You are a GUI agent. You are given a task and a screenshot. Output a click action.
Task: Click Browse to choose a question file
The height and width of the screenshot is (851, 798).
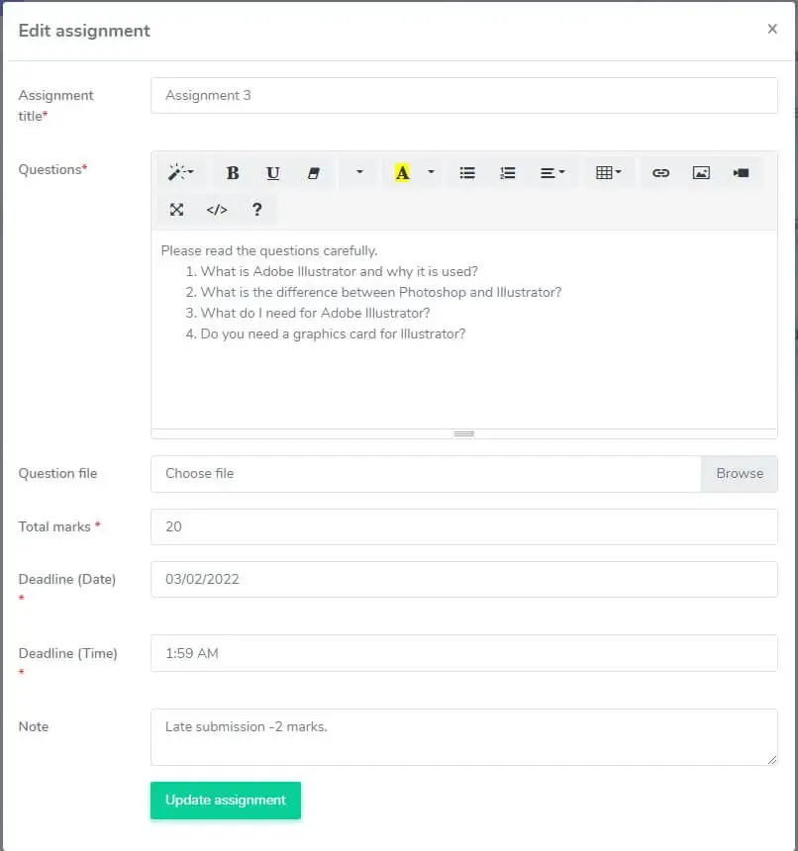pyautogui.click(x=740, y=474)
